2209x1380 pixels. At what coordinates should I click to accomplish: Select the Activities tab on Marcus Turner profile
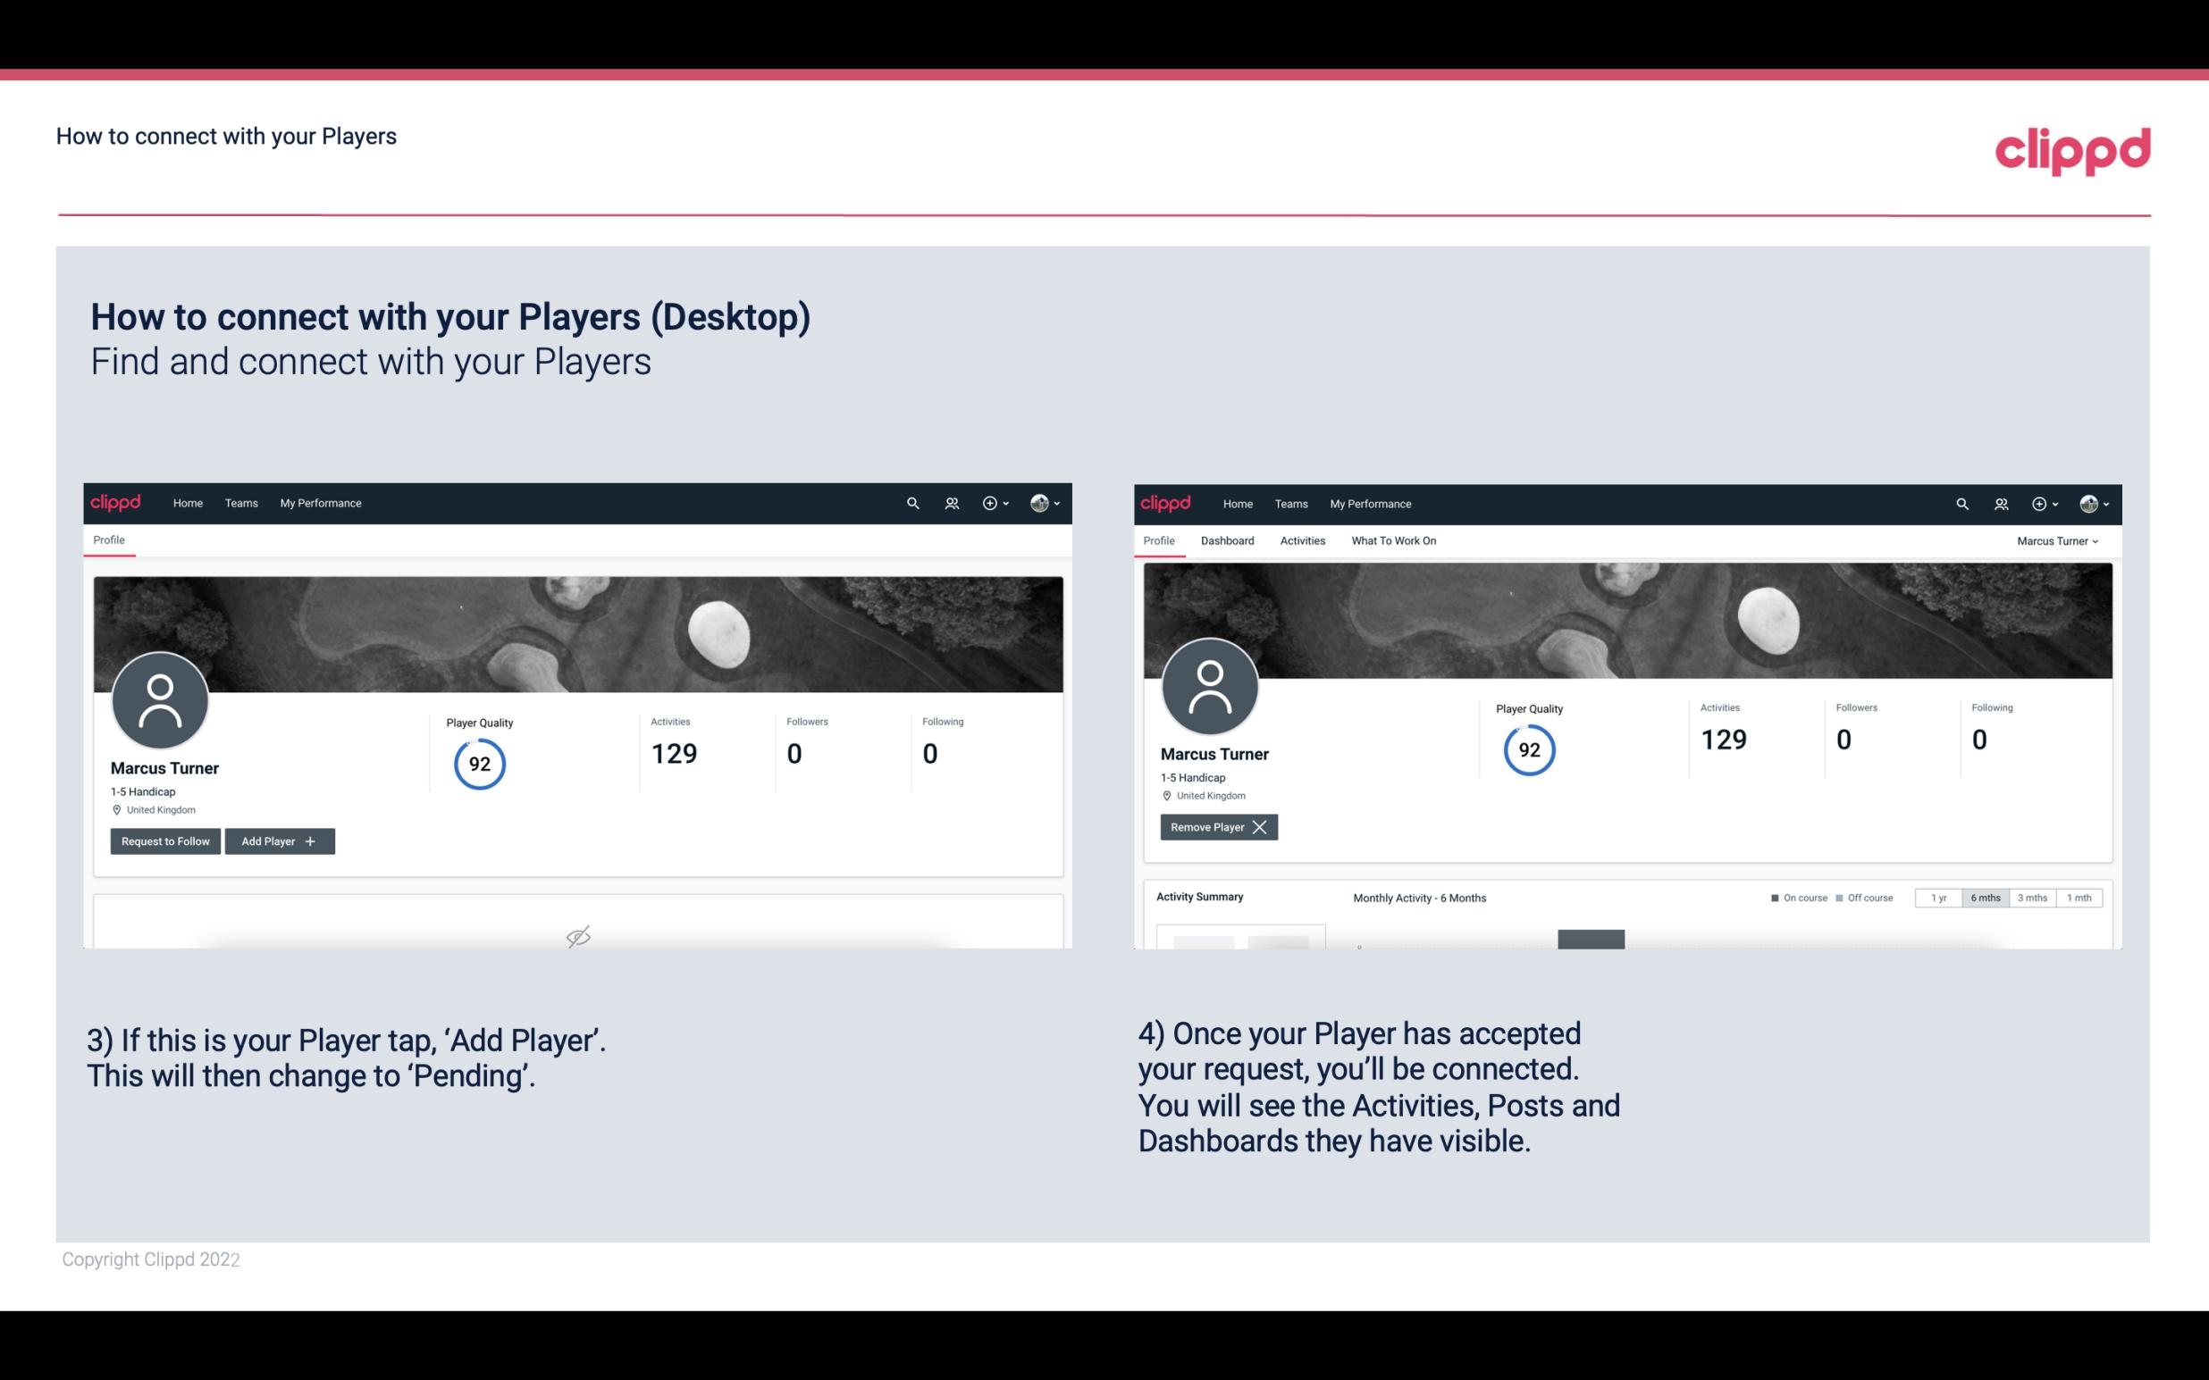pos(1303,540)
